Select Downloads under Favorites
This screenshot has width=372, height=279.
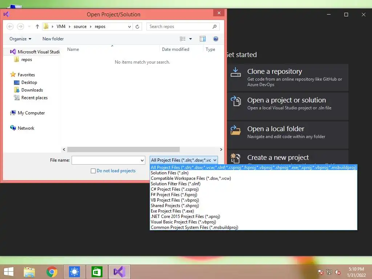(28, 90)
